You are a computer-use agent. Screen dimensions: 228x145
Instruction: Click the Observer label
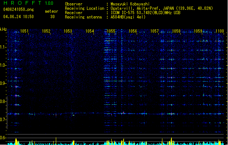tap(74, 4)
